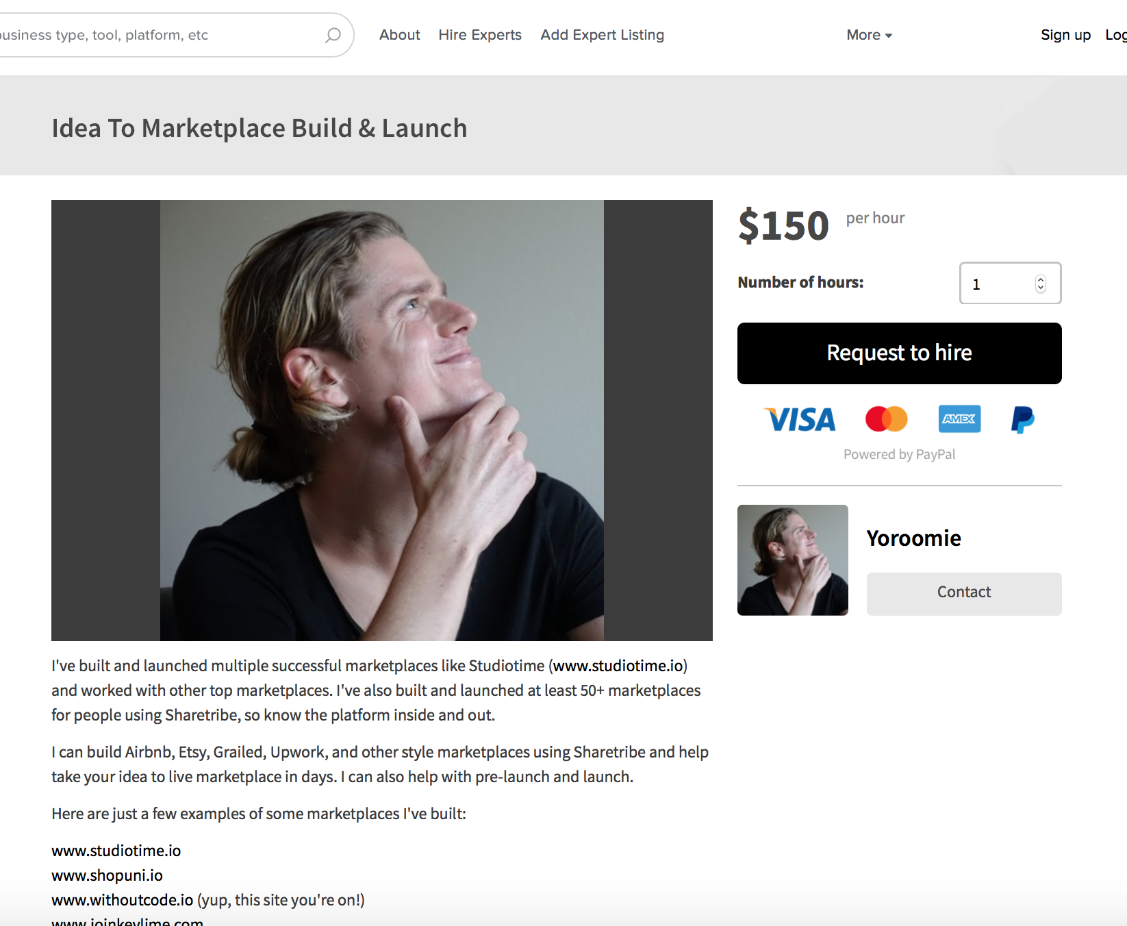
Task: Select the Visa payment icon
Action: [x=799, y=419]
